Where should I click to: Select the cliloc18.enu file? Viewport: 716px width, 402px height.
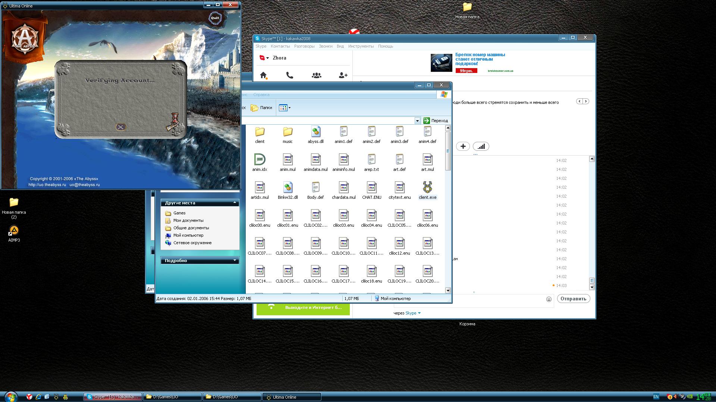coord(371,274)
